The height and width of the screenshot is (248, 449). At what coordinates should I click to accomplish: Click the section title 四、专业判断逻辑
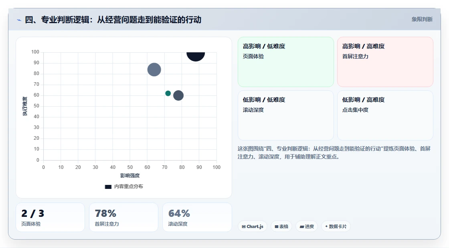pos(113,20)
